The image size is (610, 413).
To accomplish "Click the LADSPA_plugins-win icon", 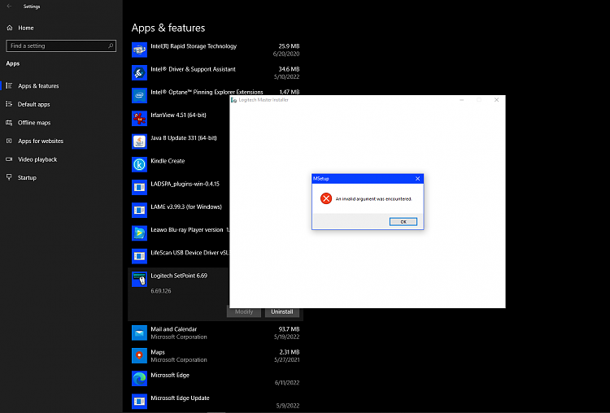I will (139, 188).
